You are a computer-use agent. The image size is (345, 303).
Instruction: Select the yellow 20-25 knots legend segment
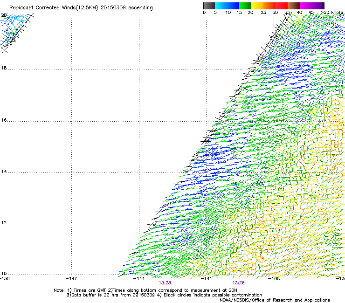click(257, 6)
